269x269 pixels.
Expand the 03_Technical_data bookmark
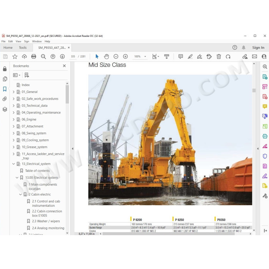pyautogui.click(x=13, y=106)
